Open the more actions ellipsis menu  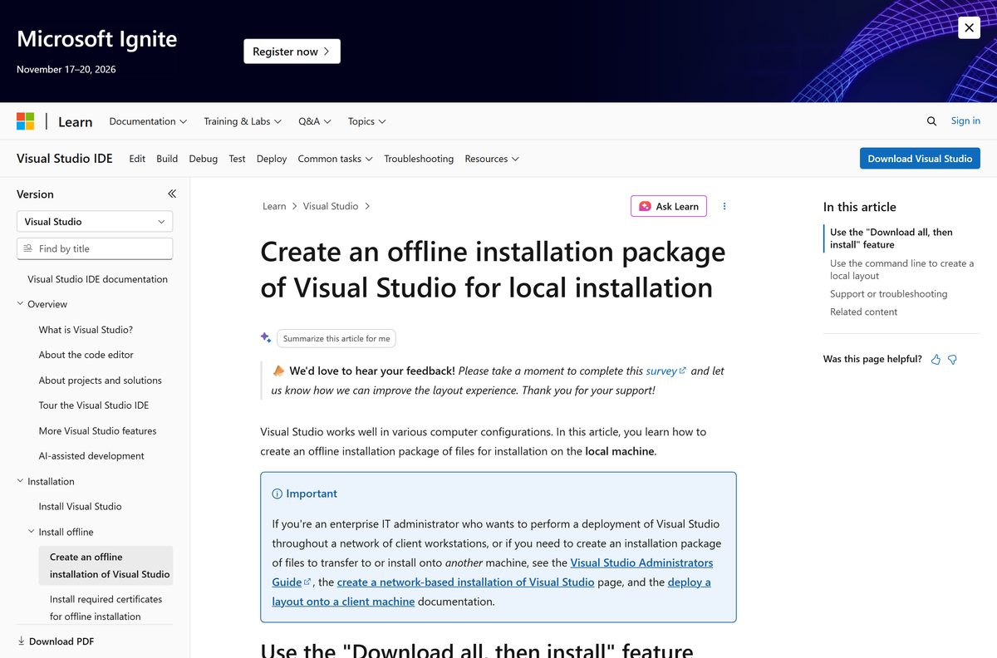724,206
